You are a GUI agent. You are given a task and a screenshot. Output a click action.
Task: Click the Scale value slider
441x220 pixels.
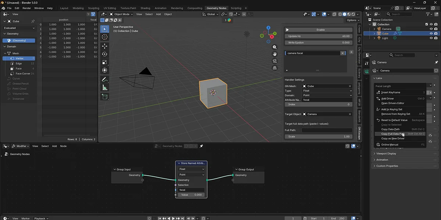click(x=318, y=136)
